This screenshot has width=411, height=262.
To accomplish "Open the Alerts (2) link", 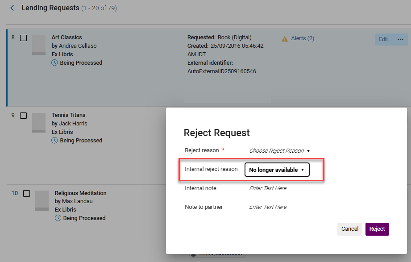I will 303,38.
